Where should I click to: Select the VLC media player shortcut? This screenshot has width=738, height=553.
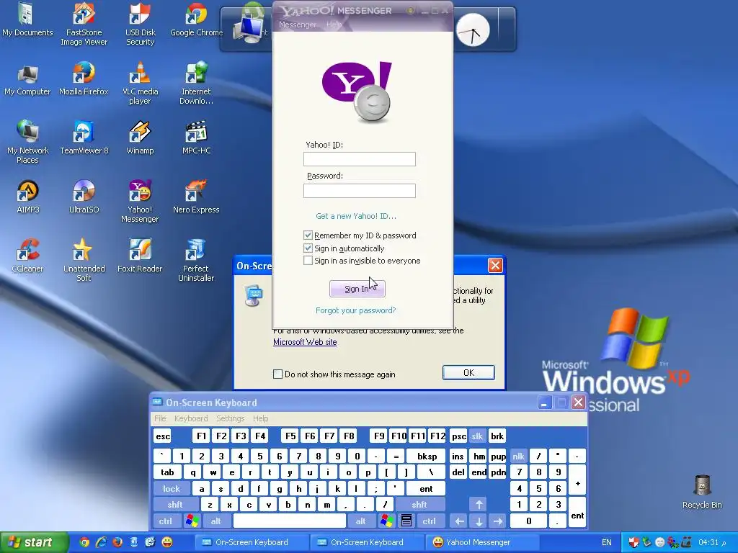[140, 83]
